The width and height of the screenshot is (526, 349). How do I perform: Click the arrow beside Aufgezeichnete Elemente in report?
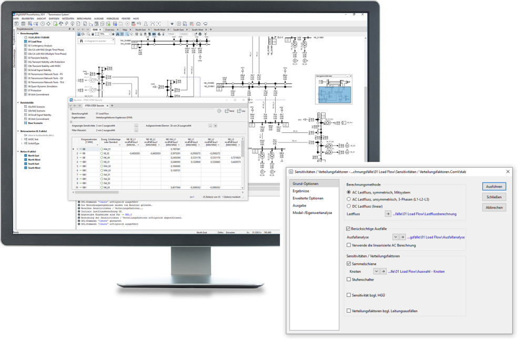[215, 126]
